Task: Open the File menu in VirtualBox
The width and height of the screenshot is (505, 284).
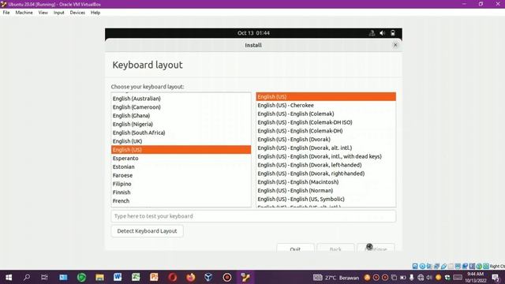Action: pyautogui.click(x=6, y=13)
